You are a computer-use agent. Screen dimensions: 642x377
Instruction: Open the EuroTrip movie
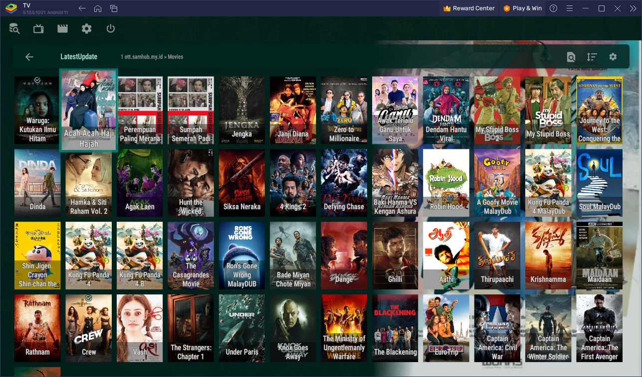446,328
